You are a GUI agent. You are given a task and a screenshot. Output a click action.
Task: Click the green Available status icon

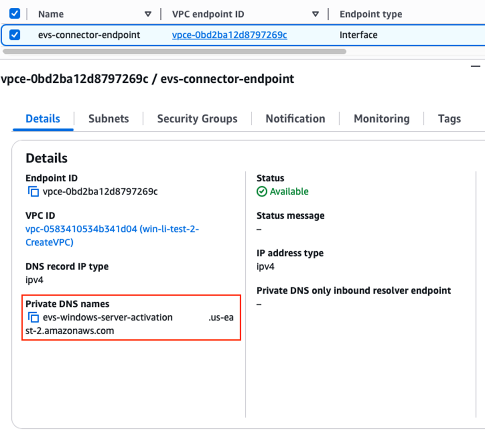pyautogui.click(x=262, y=191)
